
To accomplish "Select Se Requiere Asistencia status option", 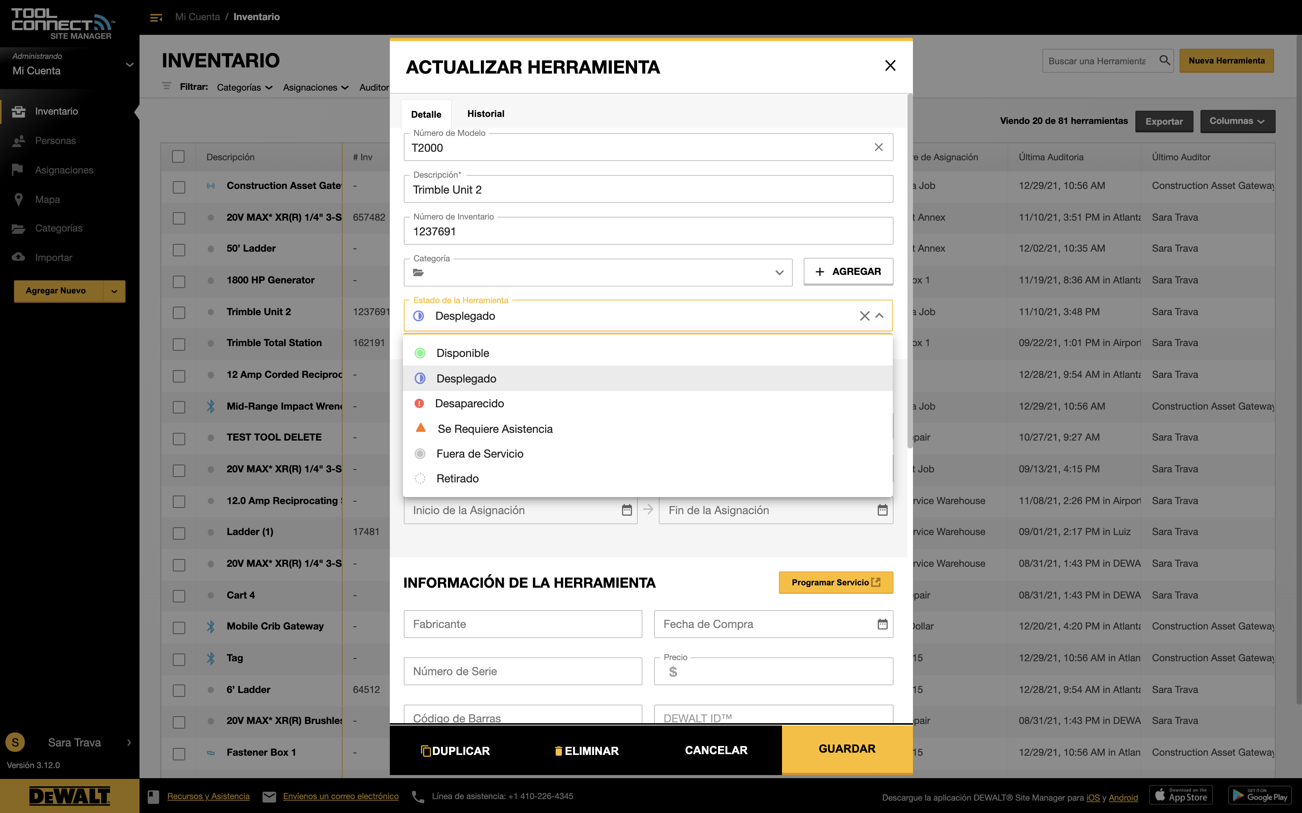I will (648, 429).
